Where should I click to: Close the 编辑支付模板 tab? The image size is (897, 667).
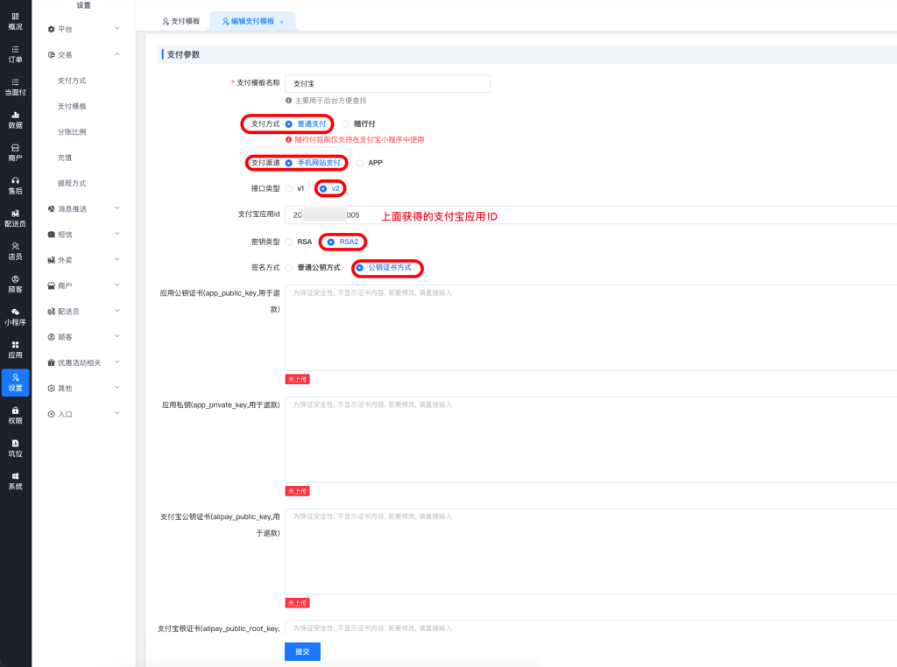coord(281,22)
